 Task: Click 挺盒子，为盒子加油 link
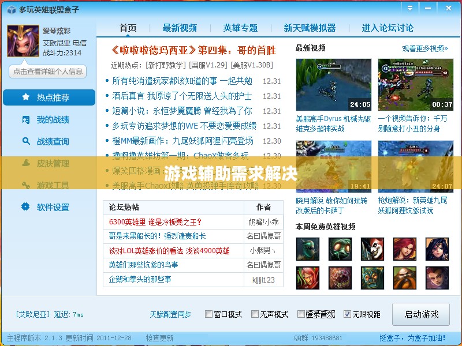(412, 338)
